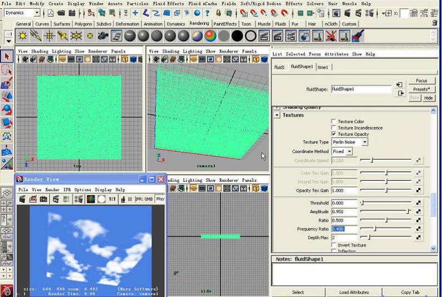This screenshot has height=297, width=442.
Task: Click the Notes text area for fluidShape1
Action: coord(354,274)
